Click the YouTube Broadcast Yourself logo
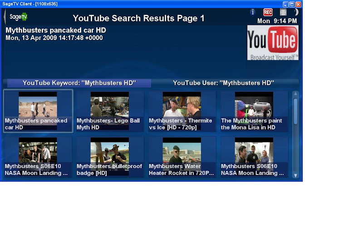The height and width of the screenshot is (239, 363). pos(273,43)
